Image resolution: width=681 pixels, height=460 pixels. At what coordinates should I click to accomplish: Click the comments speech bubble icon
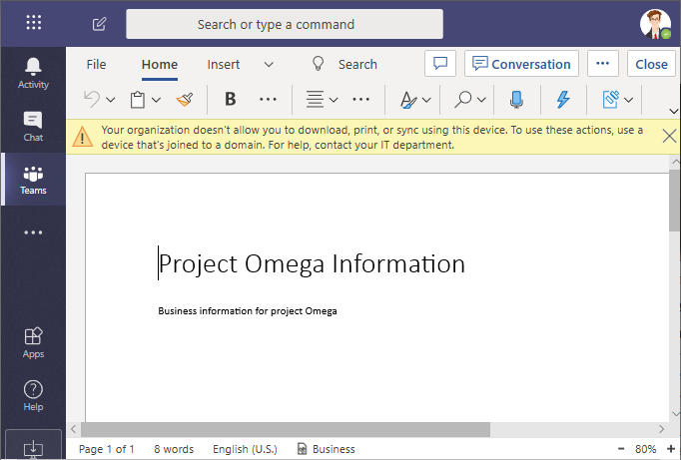coord(440,64)
